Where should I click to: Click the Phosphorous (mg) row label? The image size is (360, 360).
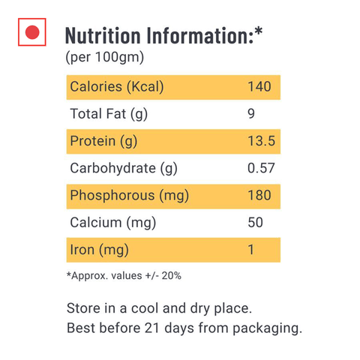click(130, 196)
